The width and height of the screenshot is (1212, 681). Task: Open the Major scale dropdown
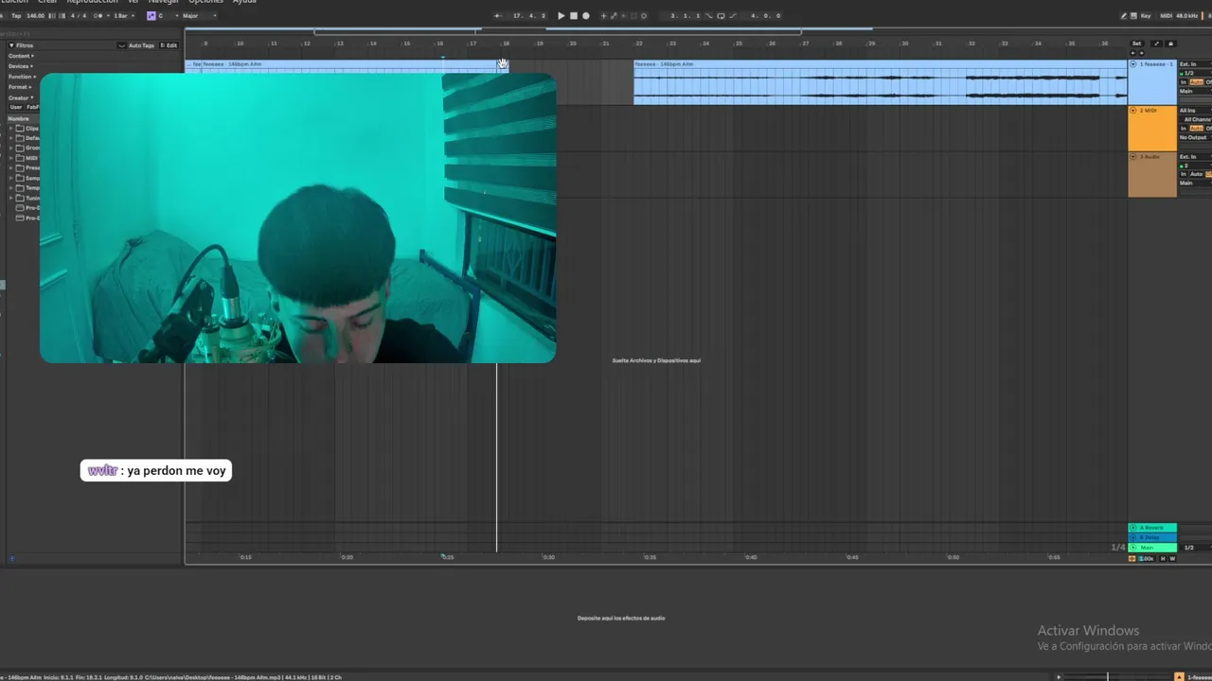click(x=199, y=16)
